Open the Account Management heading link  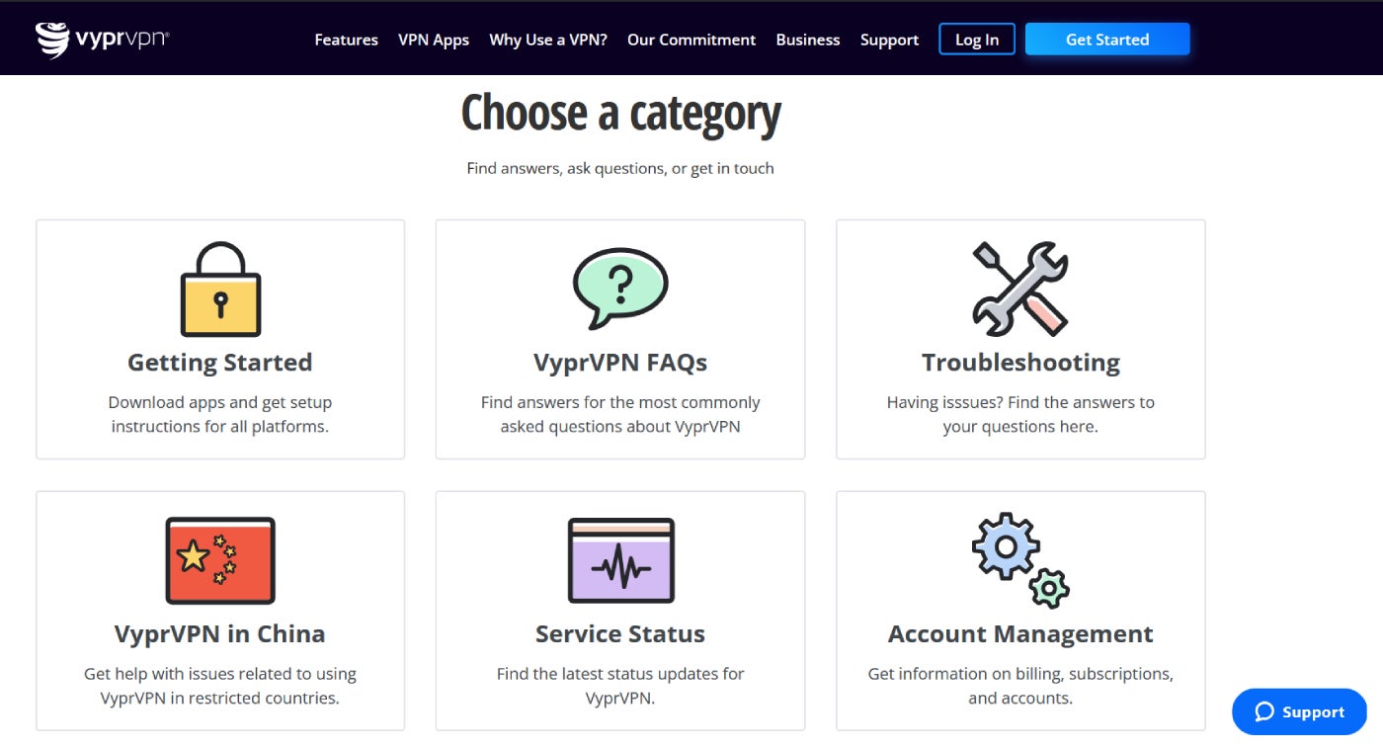coord(1020,633)
